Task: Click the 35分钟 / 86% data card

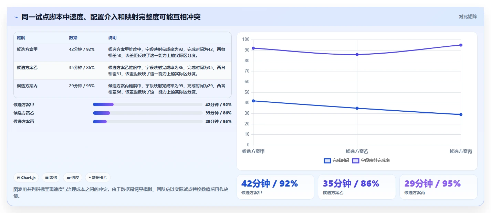Action: pyautogui.click(x=357, y=187)
